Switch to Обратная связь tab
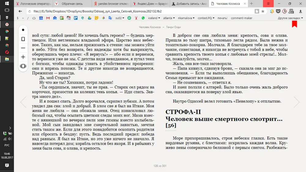Screen dimensions: 306x172 point(72,4)
